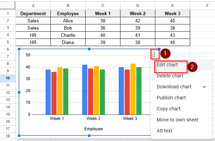Click the chart's left-middle resize handle
This screenshot has height=141, width=215.
click(x=19, y=93)
